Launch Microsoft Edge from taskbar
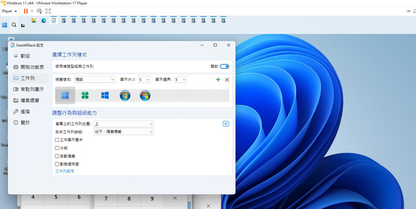Image resolution: width=416 pixels, height=209 pixels. tap(44, 20)
